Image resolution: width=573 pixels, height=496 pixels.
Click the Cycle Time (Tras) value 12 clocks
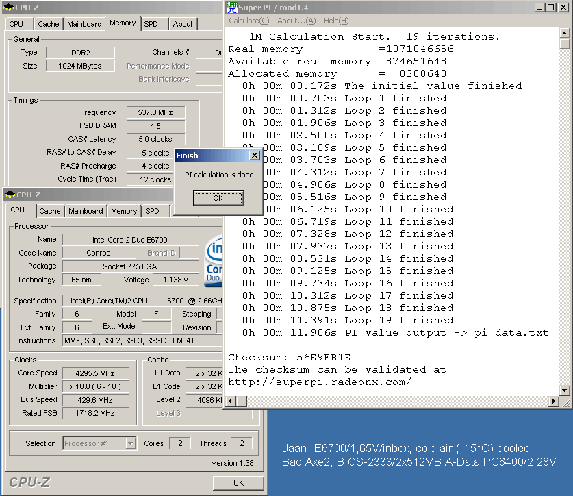tap(151, 179)
